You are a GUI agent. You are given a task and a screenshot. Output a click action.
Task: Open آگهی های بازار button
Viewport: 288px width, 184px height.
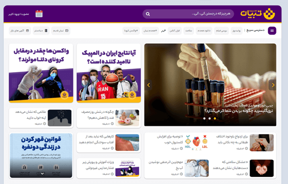pos(20,31)
